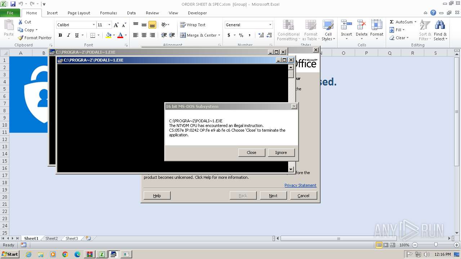Screen dimensions: 461x259
Task: Open Cell Styles gallery
Action: tap(328, 31)
